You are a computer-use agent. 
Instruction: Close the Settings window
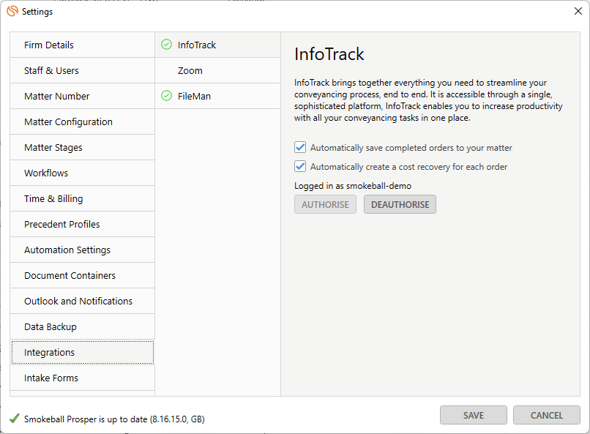(578, 11)
